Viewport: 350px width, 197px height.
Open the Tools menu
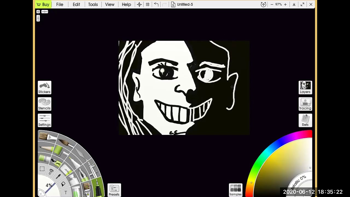point(93,4)
